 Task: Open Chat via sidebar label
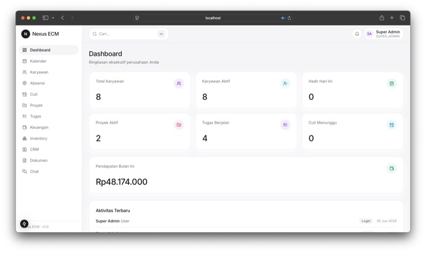pos(34,171)
